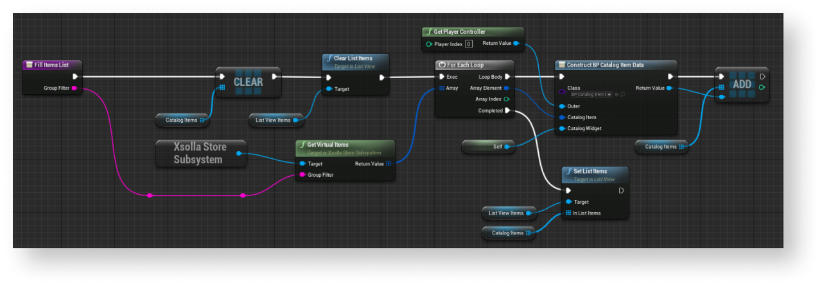Click the Outer input pin on Construct node
Screen dimensions: 822x287
562,106
